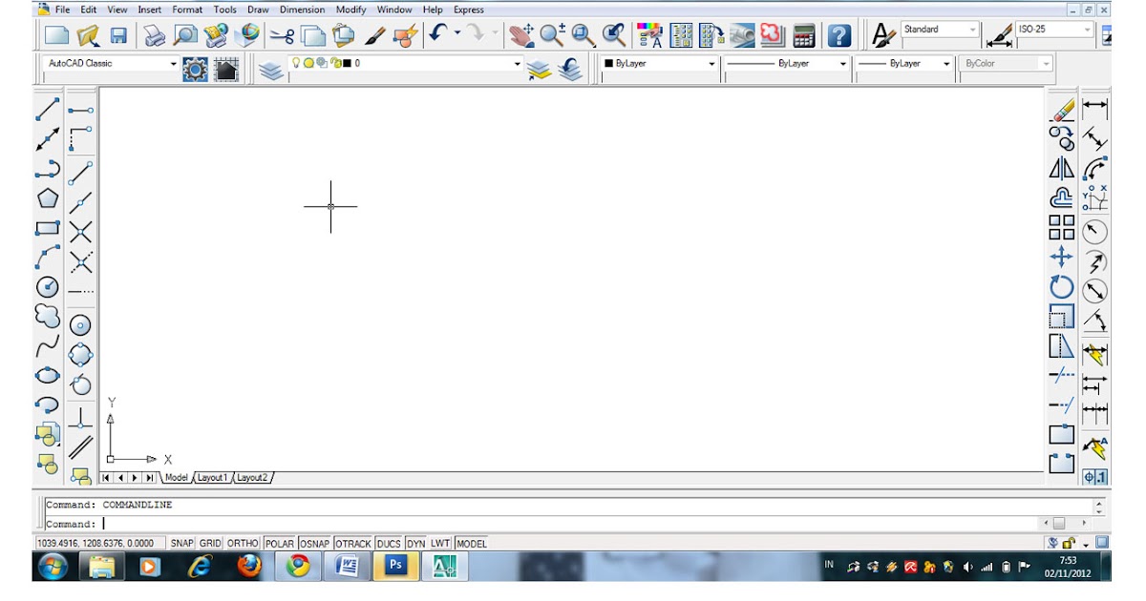Expand the layer list dropdown
Viewport: 1146px width, 601px height.
[518, 64]
